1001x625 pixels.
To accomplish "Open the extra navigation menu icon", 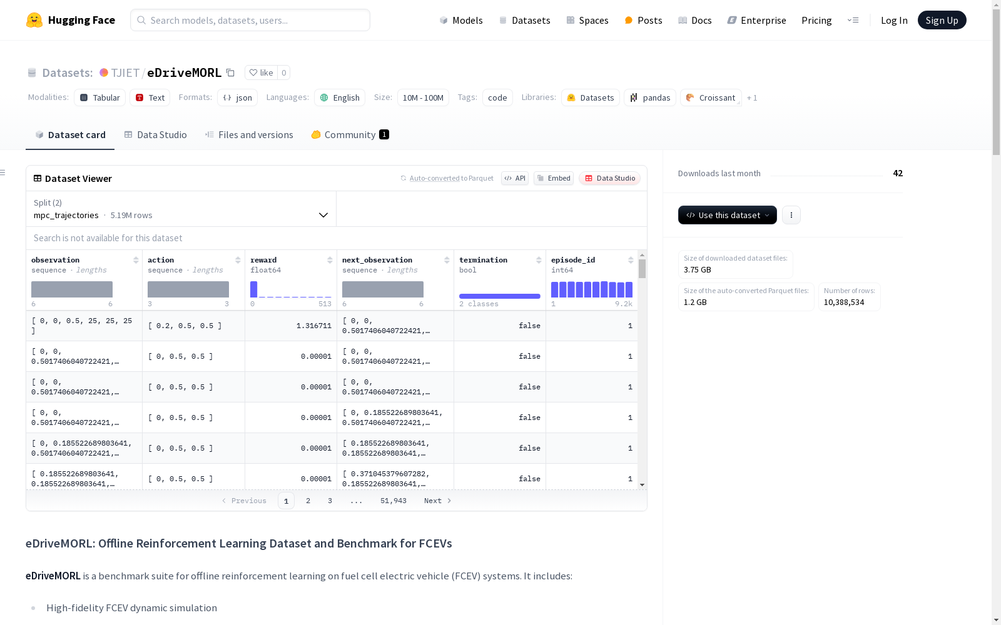I will click(x=853, y=20).
